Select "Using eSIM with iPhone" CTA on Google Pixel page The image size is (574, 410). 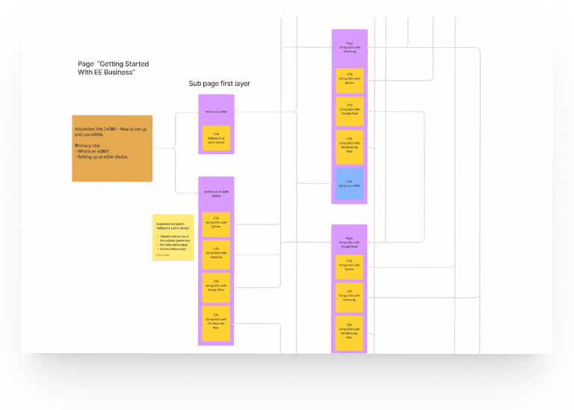[349, 265]
